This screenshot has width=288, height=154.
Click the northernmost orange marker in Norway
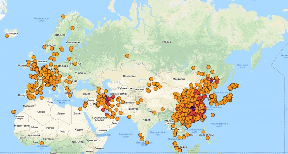(x=63, y=16)
